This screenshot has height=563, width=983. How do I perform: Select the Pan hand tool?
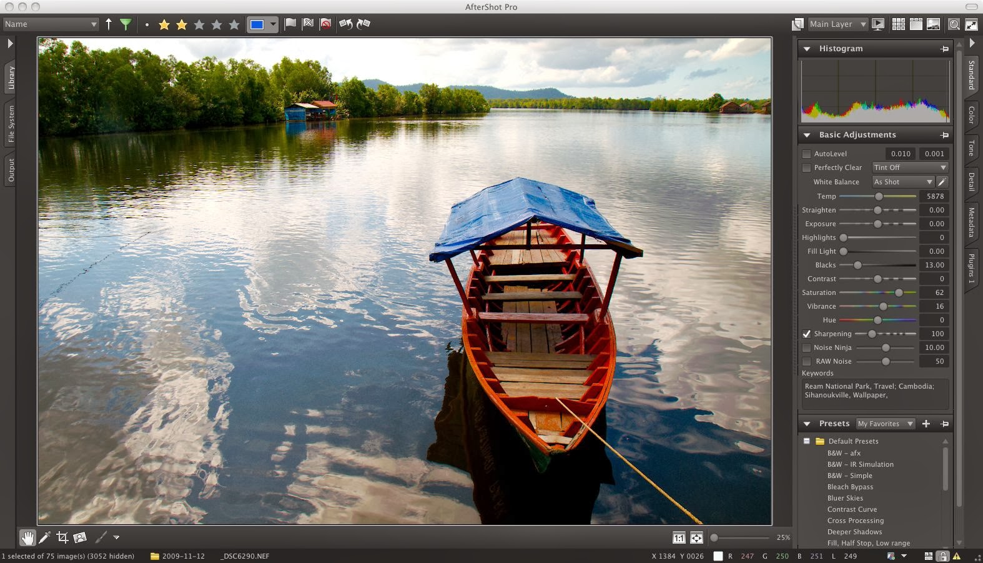(27, 537)
